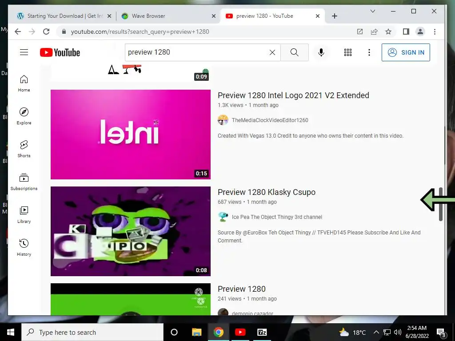Open YouTube settings three-dot menu
This screenshot has height=341, width=455.
[369, 52]
